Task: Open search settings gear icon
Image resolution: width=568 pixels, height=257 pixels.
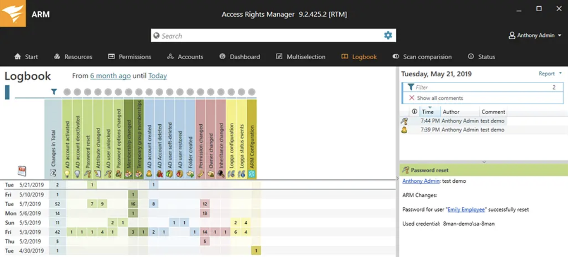Action: click(388, 36)
